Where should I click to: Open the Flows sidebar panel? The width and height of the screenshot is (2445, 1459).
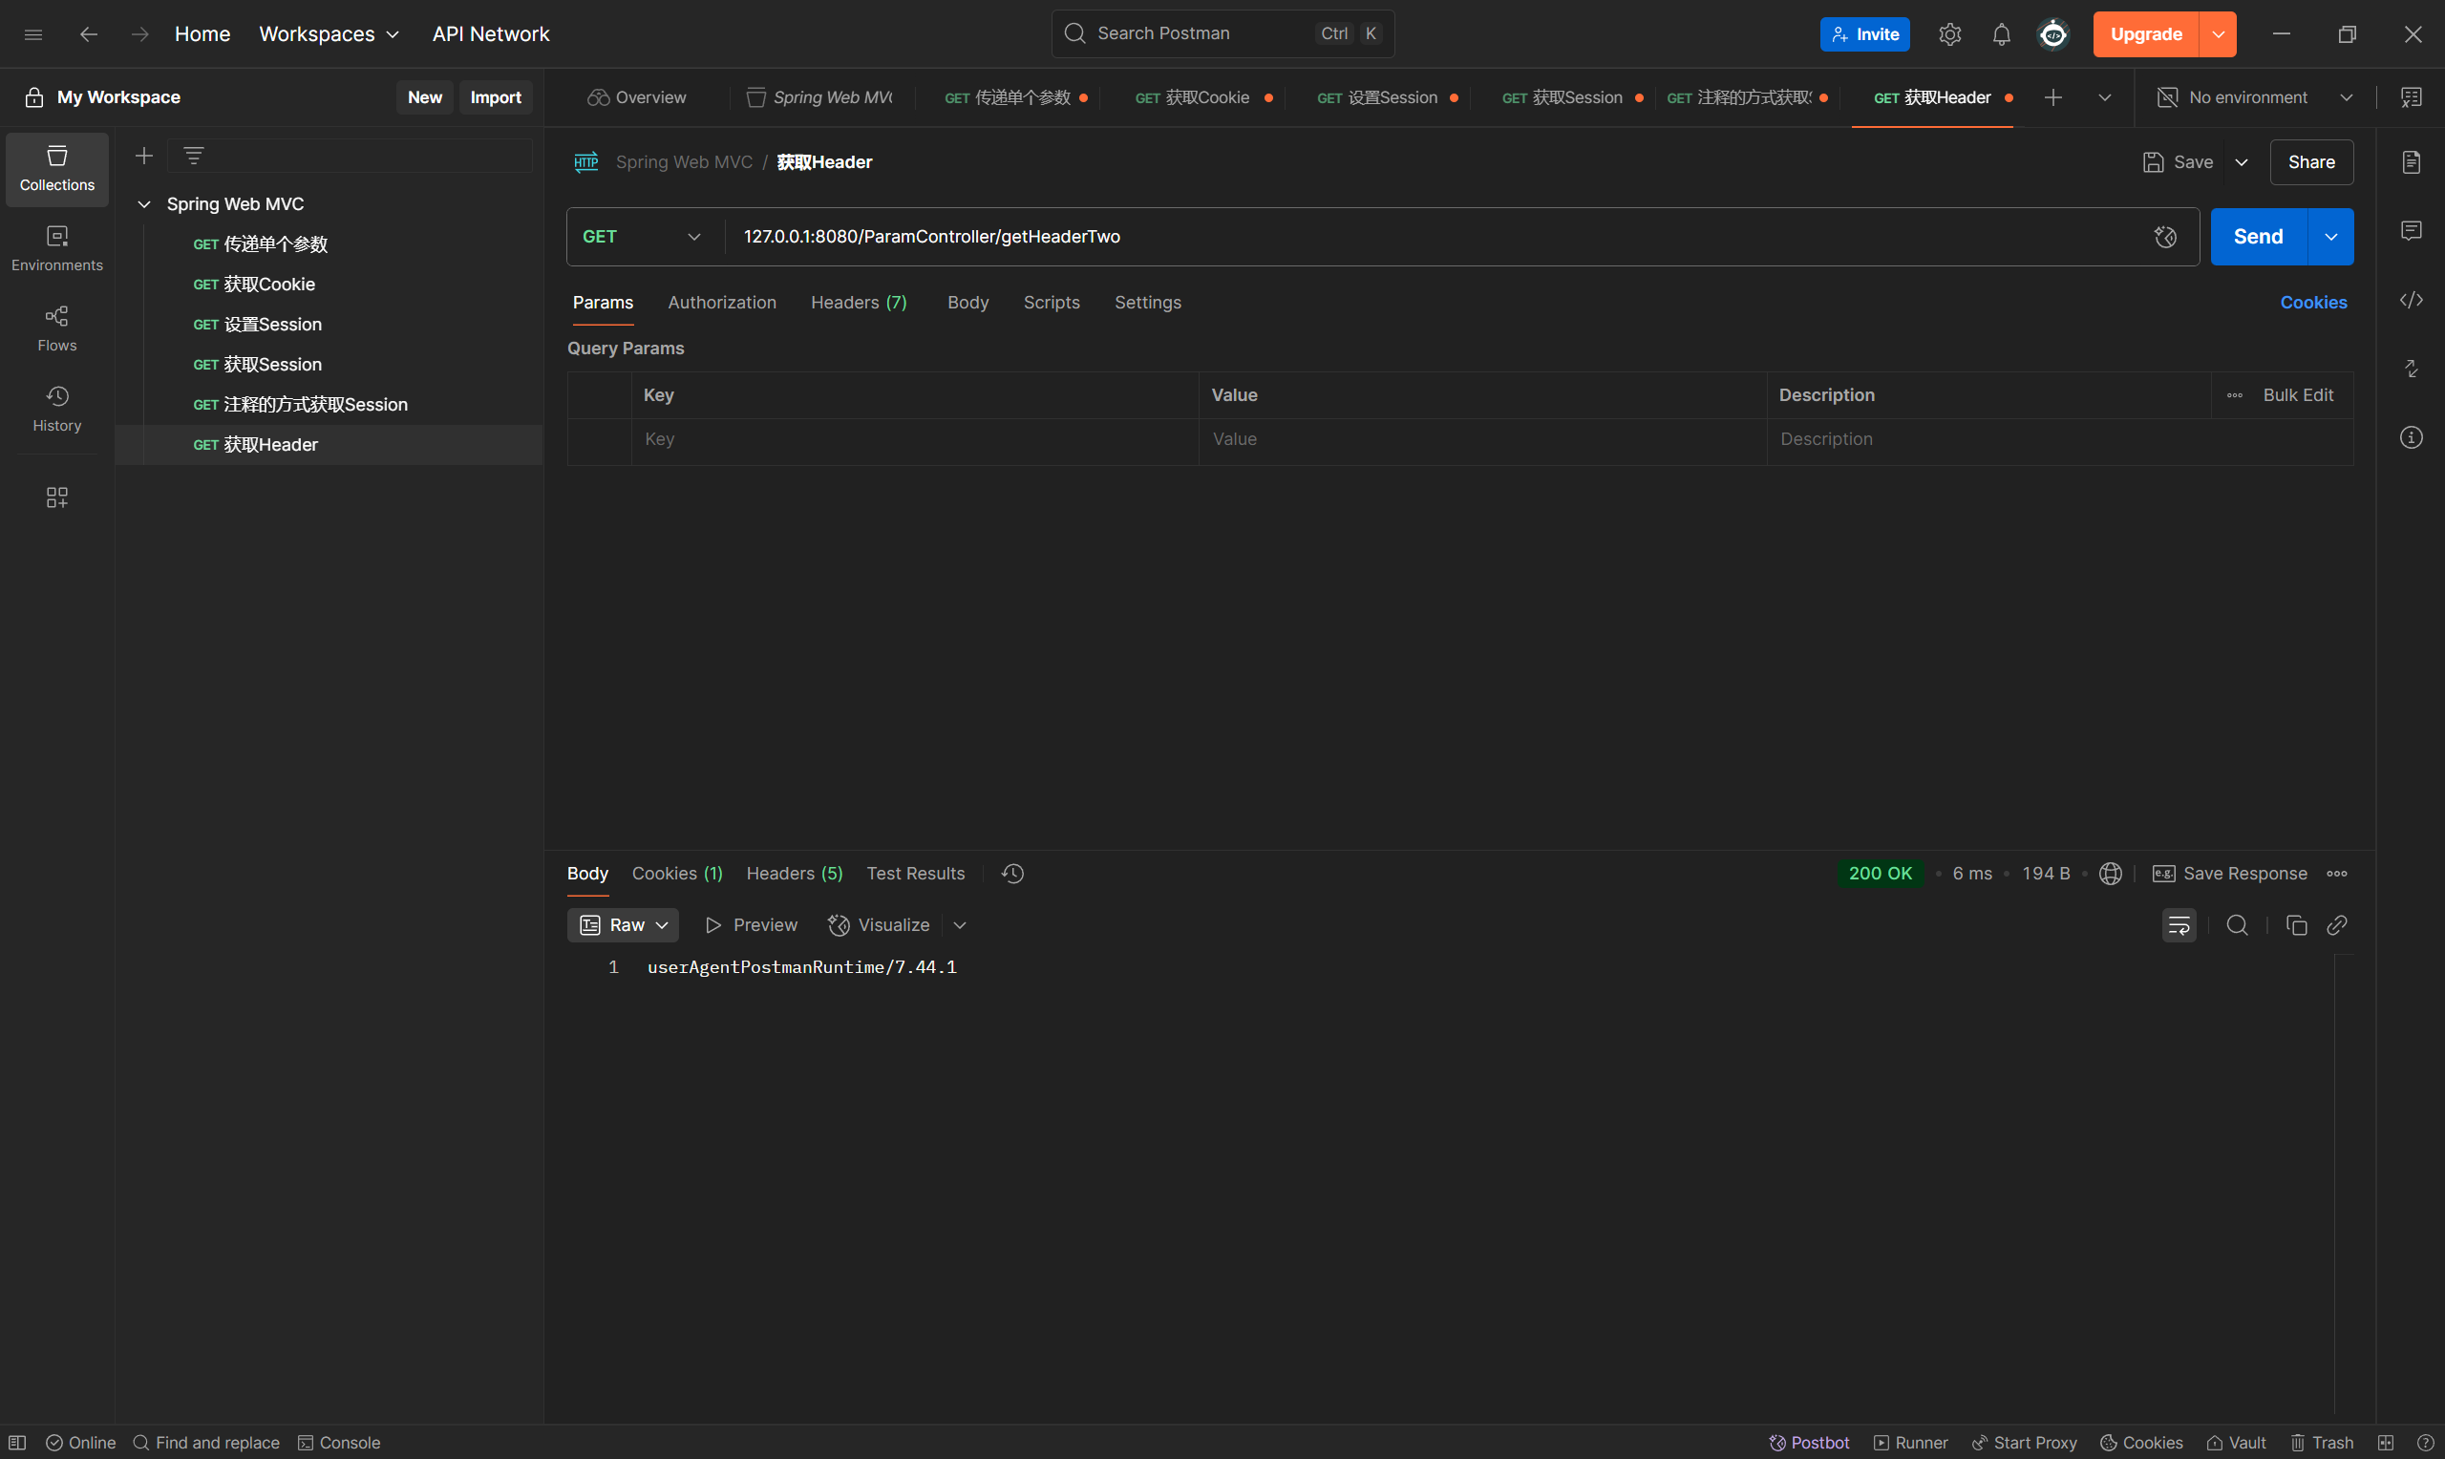[x=57, y=328]
